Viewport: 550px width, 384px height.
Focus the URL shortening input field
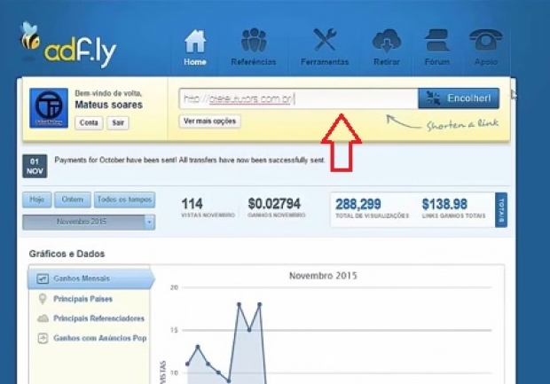[x=298, y=99]
